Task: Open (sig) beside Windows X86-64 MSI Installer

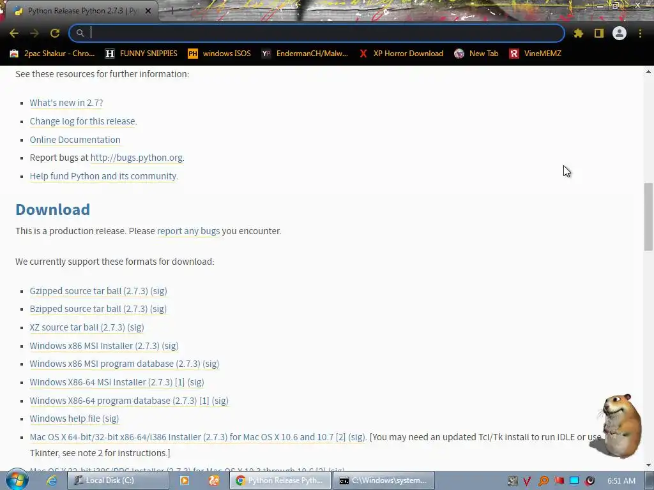Action: click(195, 382)
